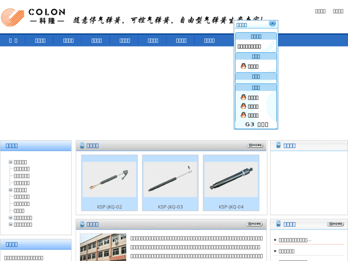Click the KSP-JKQ-03 caption text
Viewport: 348px width, 261px height.
click(170, 207)
